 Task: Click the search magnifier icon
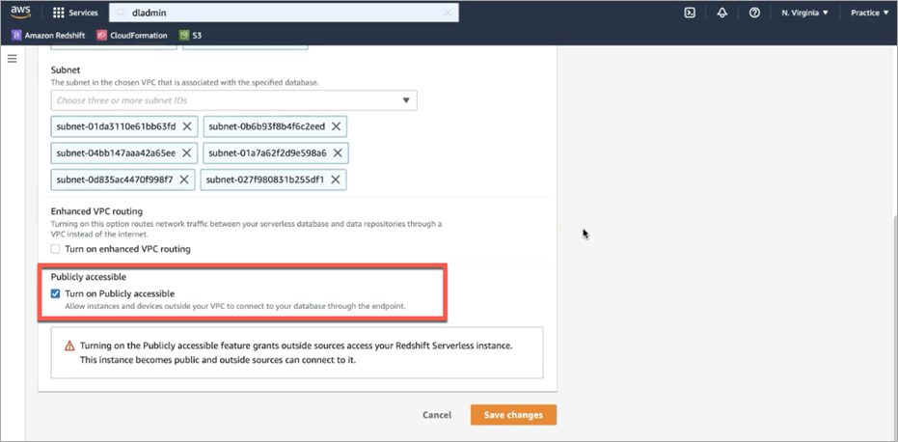(121, 13)
